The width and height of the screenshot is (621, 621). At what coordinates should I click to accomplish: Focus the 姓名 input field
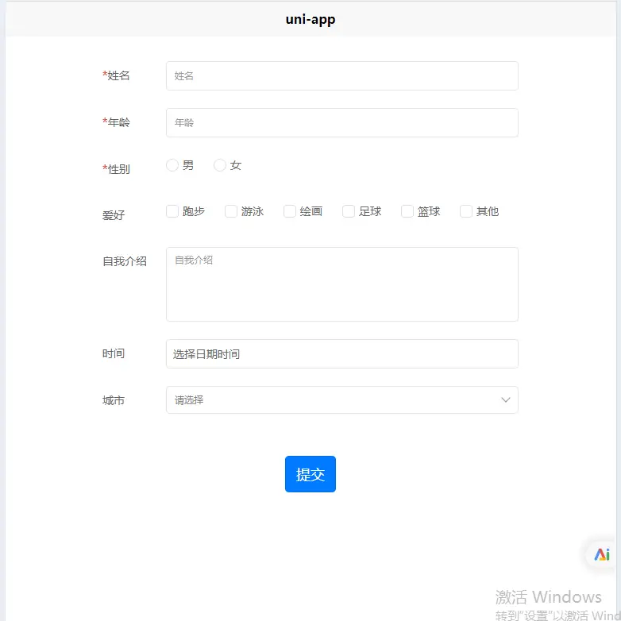341,76
